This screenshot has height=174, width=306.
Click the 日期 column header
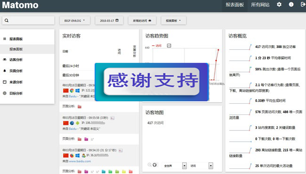pos(65,51)
